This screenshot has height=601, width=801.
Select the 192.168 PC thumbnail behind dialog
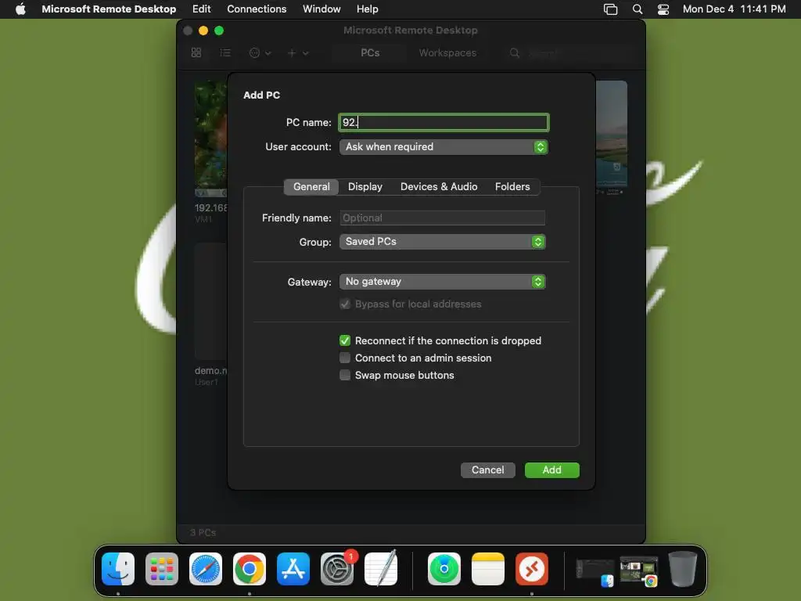coord(210,139)
